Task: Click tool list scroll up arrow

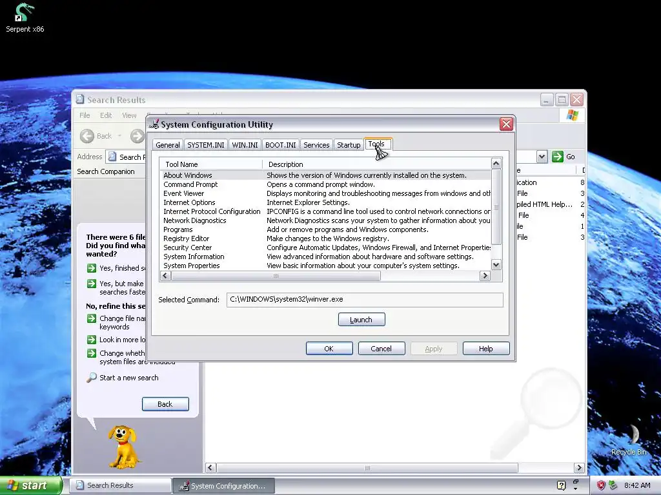Action: click(496, 163)
